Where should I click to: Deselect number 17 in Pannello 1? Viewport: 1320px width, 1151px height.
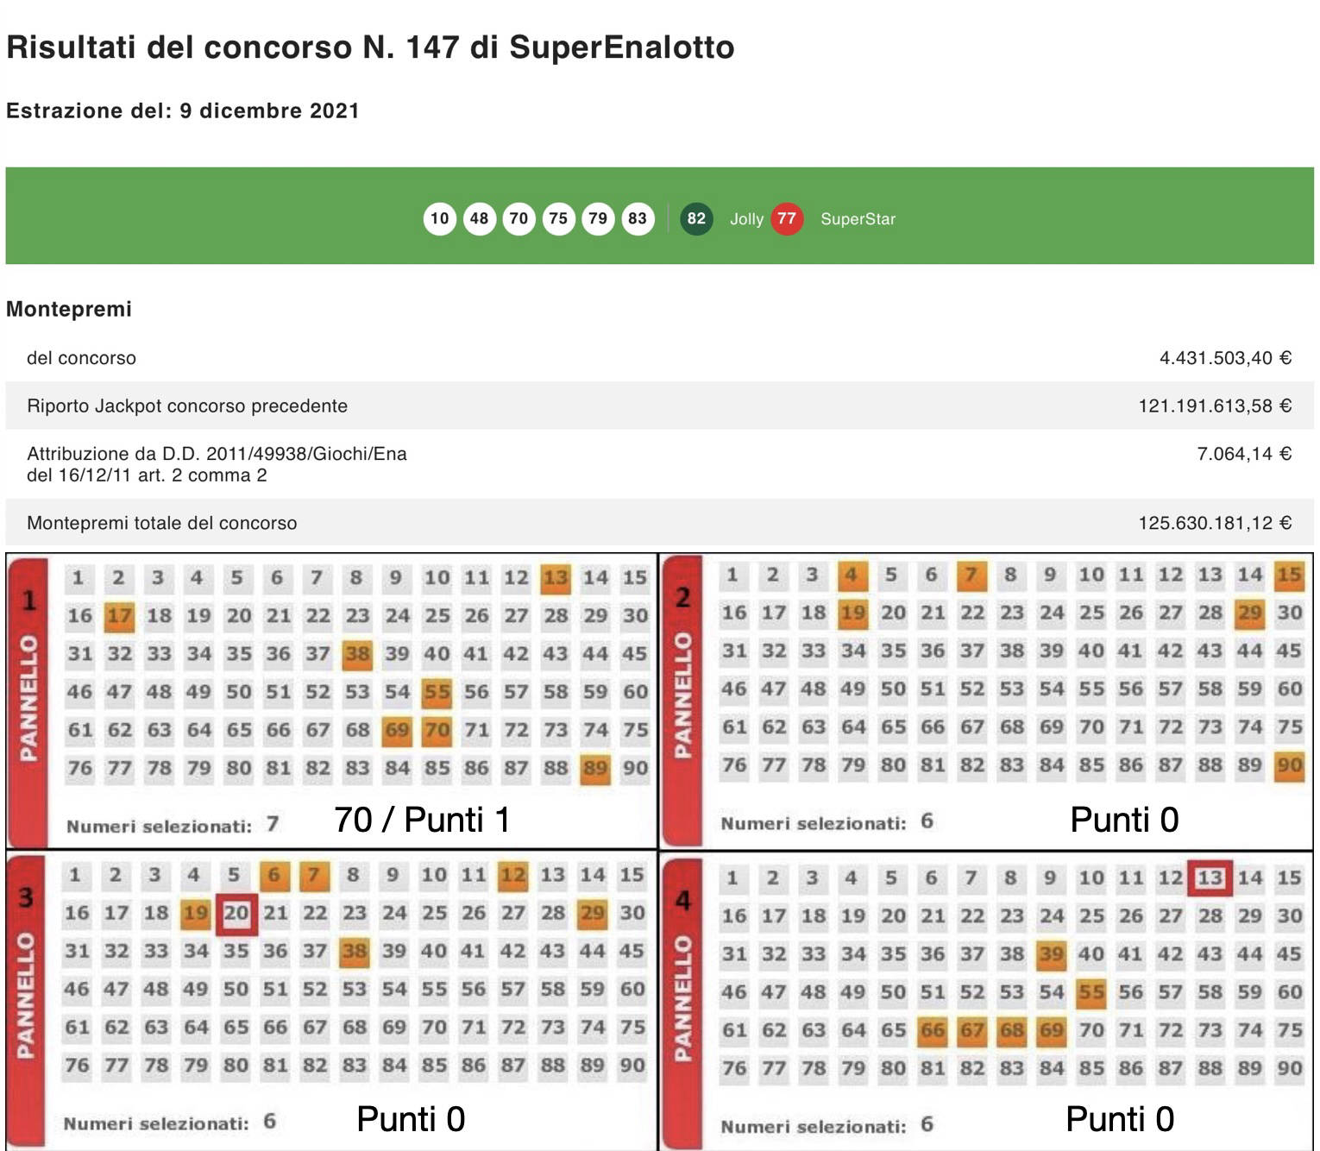point(119,616)
